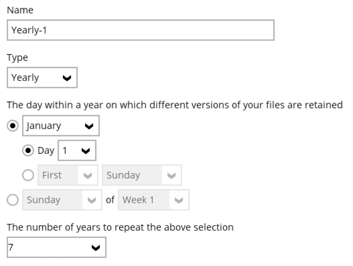Click the 'Type' label text
353x266 pixels.
pos(17,58)
